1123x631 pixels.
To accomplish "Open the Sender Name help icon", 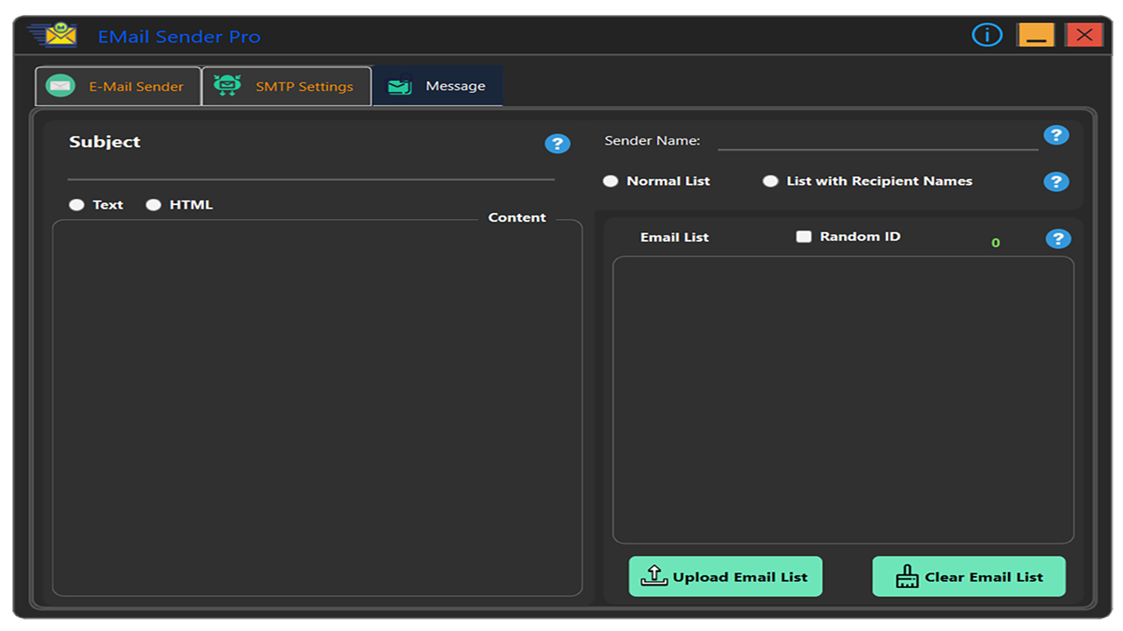I will [1056, 135].
